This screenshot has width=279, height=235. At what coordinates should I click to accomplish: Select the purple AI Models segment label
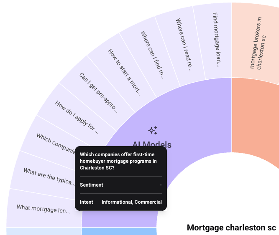point(152,144)
